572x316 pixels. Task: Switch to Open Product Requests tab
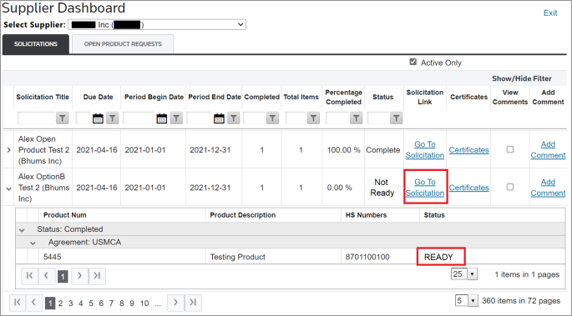click(x=123, y=44)
